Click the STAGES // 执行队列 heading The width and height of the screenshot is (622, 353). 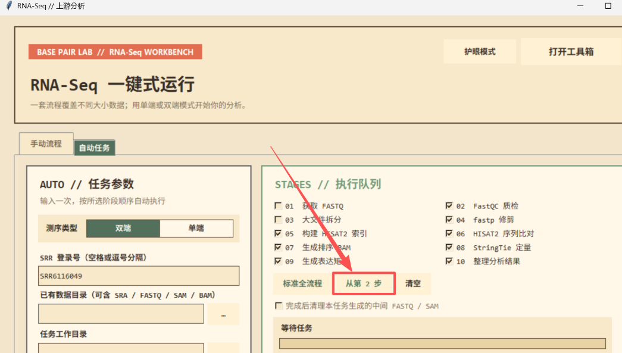pyautogui.click(x=328, y=184)
